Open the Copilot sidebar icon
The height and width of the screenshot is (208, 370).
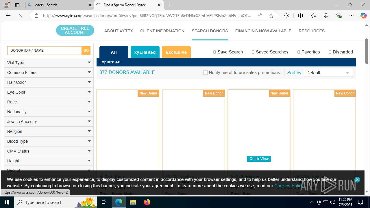pos(363,16)
